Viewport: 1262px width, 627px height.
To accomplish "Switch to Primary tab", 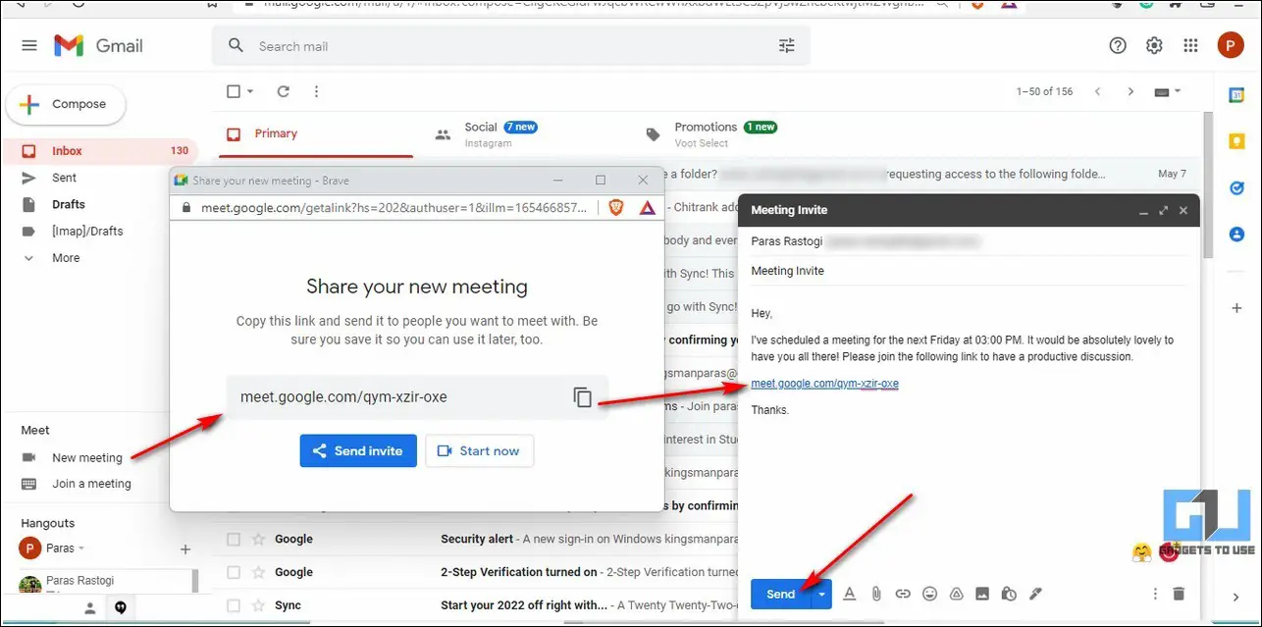I will (x=316, y=133).
